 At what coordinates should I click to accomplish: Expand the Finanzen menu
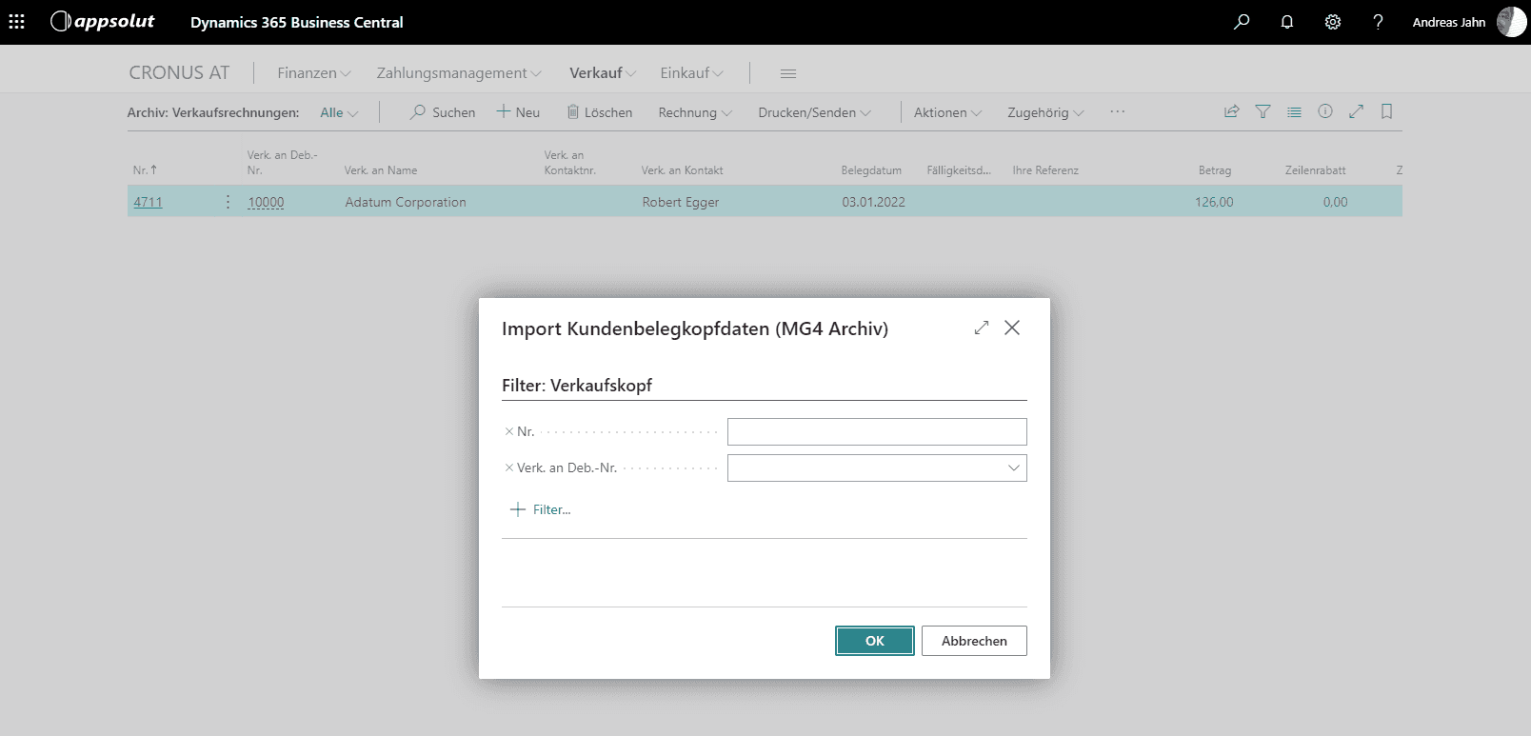coord(314,73)
